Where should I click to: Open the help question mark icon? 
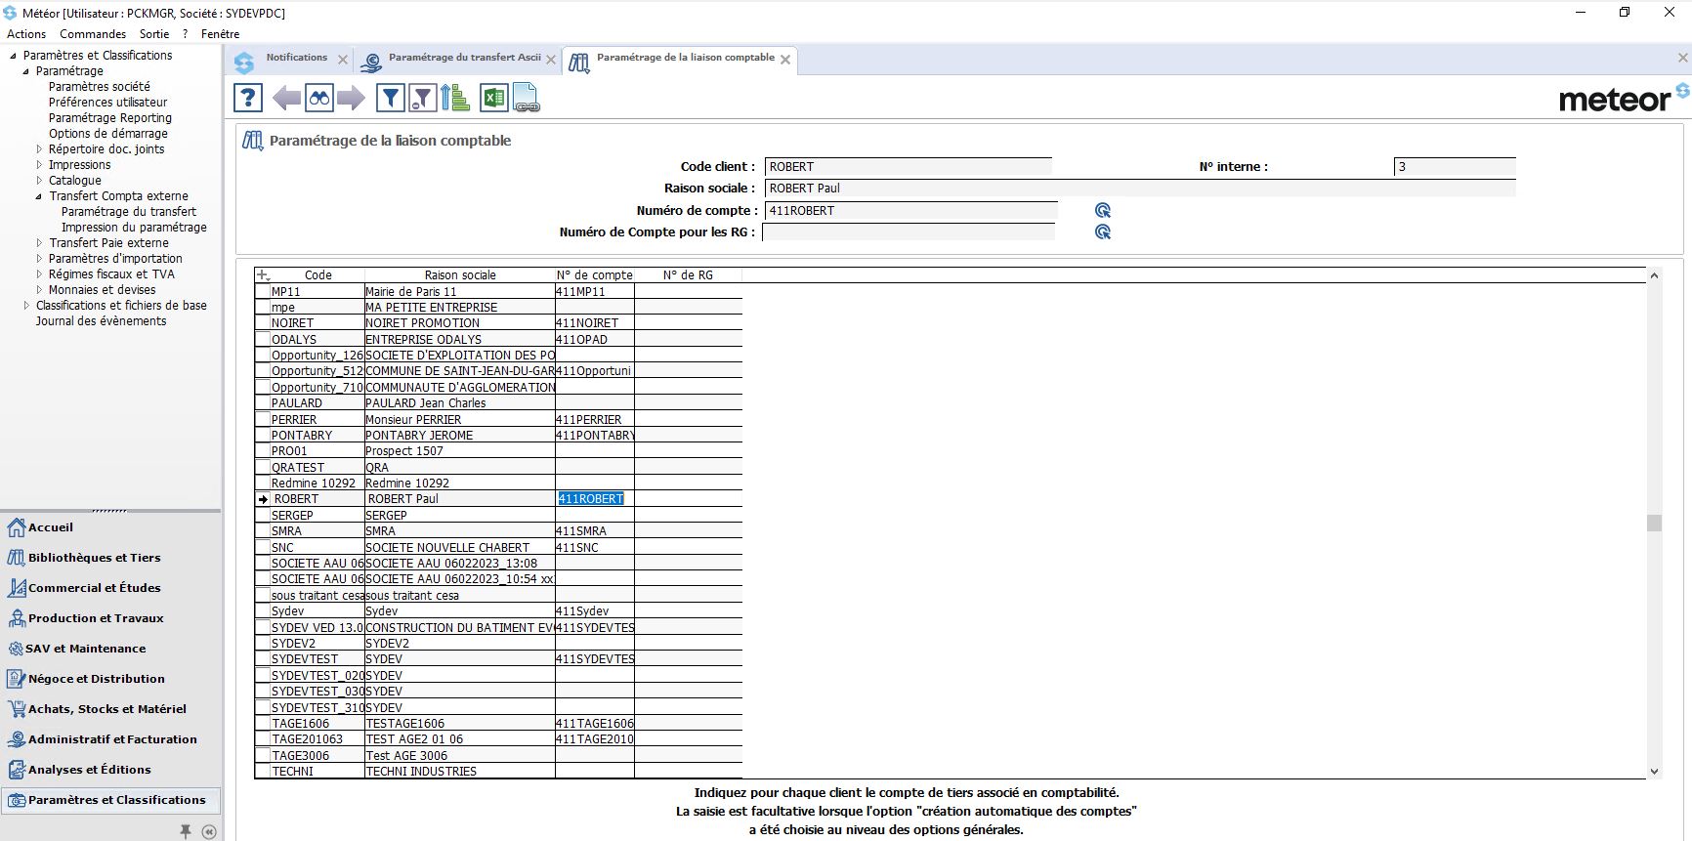[248, 98]
